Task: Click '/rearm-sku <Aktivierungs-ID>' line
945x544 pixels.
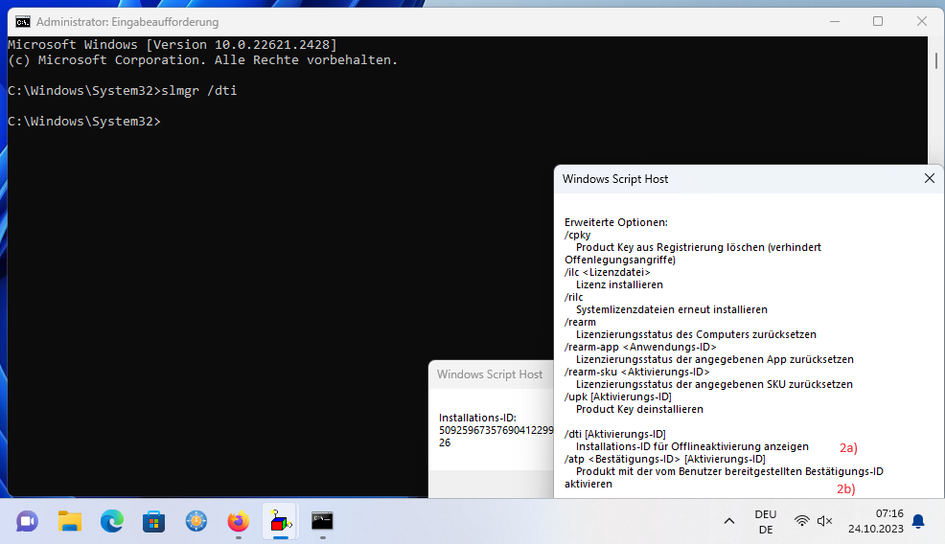Action: [637, 372]
